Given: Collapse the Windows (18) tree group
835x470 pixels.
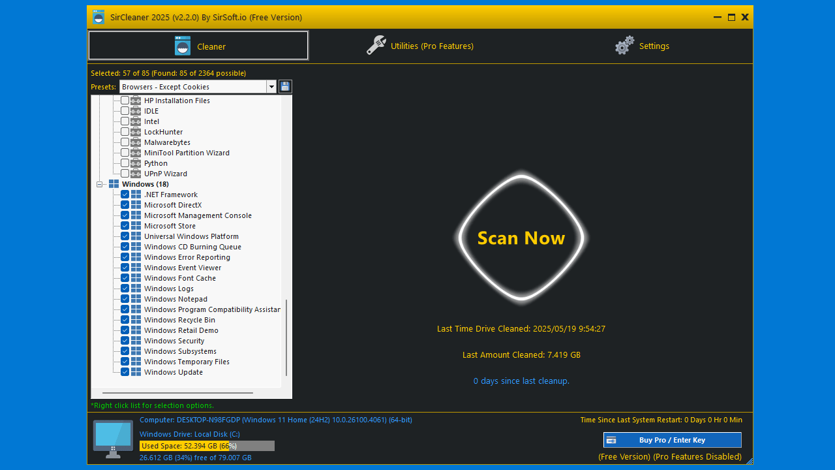Looking at the screenshot, I should click(100, 184).
